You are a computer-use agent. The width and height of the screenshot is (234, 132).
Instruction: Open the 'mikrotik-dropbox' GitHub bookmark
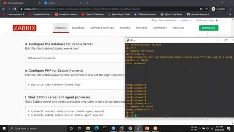click(x=199, y=14)
